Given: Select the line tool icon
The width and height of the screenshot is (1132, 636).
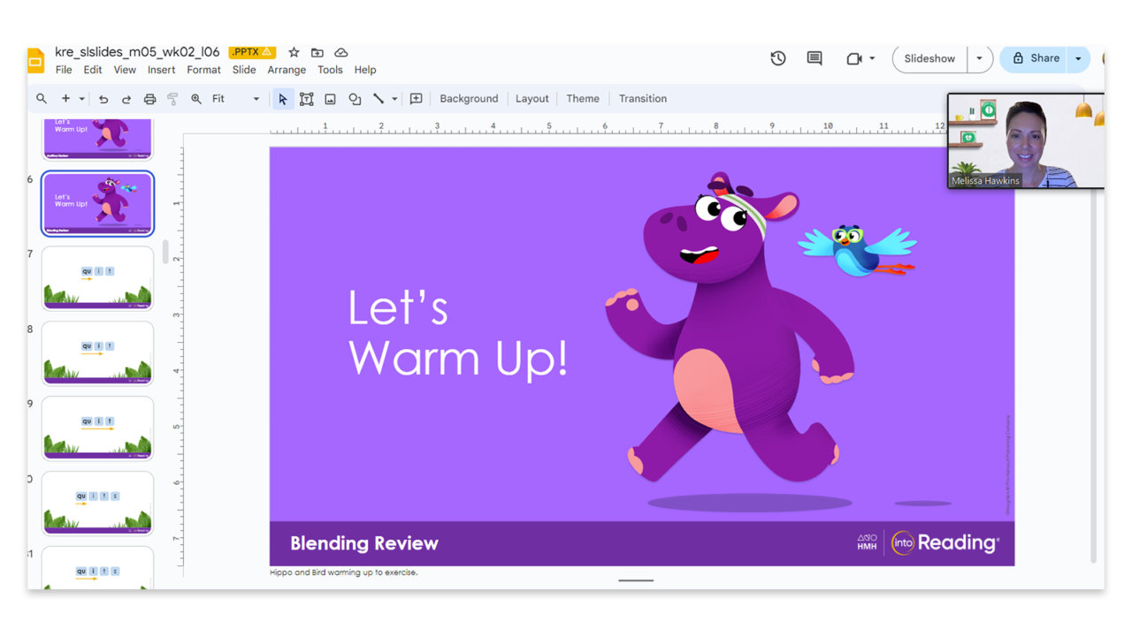Looking at the screenshot, I should [x=379, y=99].
